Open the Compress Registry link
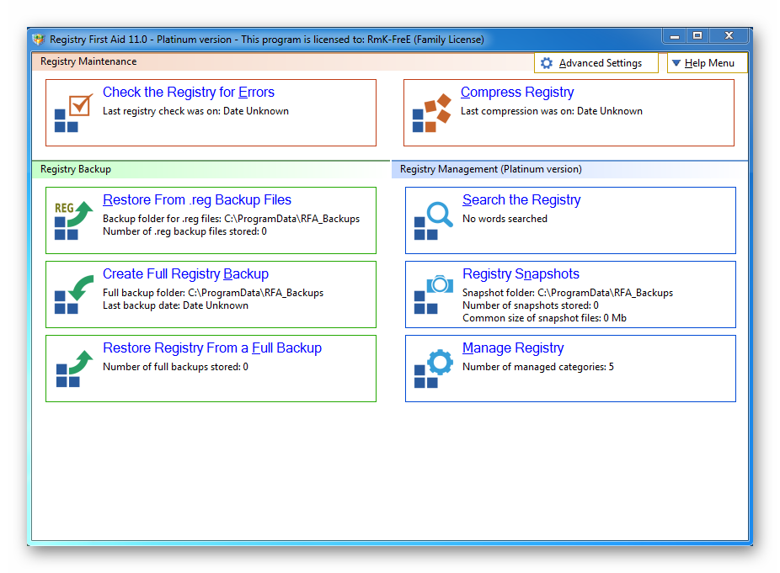 click(x=517, y=93)
